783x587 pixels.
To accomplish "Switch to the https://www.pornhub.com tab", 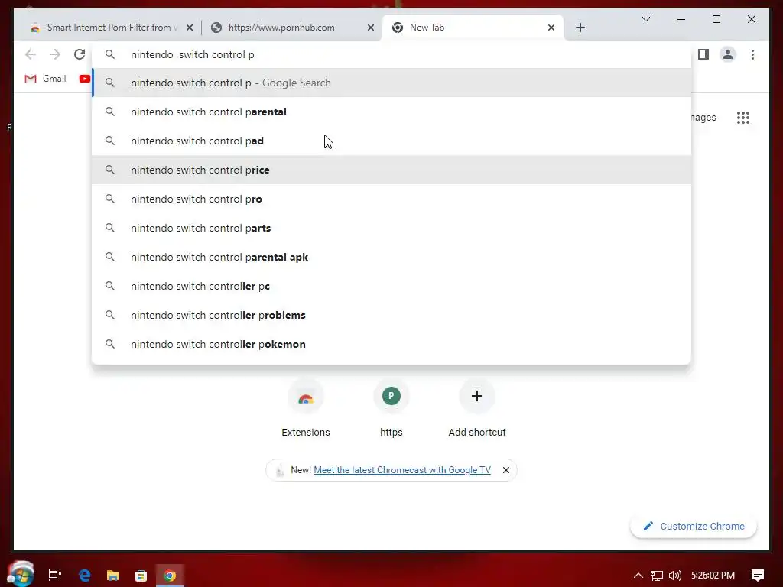I will pos(291,28).
